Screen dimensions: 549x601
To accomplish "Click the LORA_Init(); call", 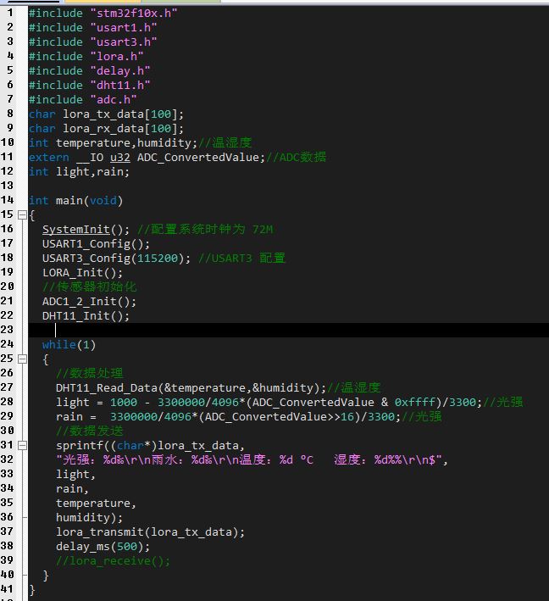I will click(82, 273).
